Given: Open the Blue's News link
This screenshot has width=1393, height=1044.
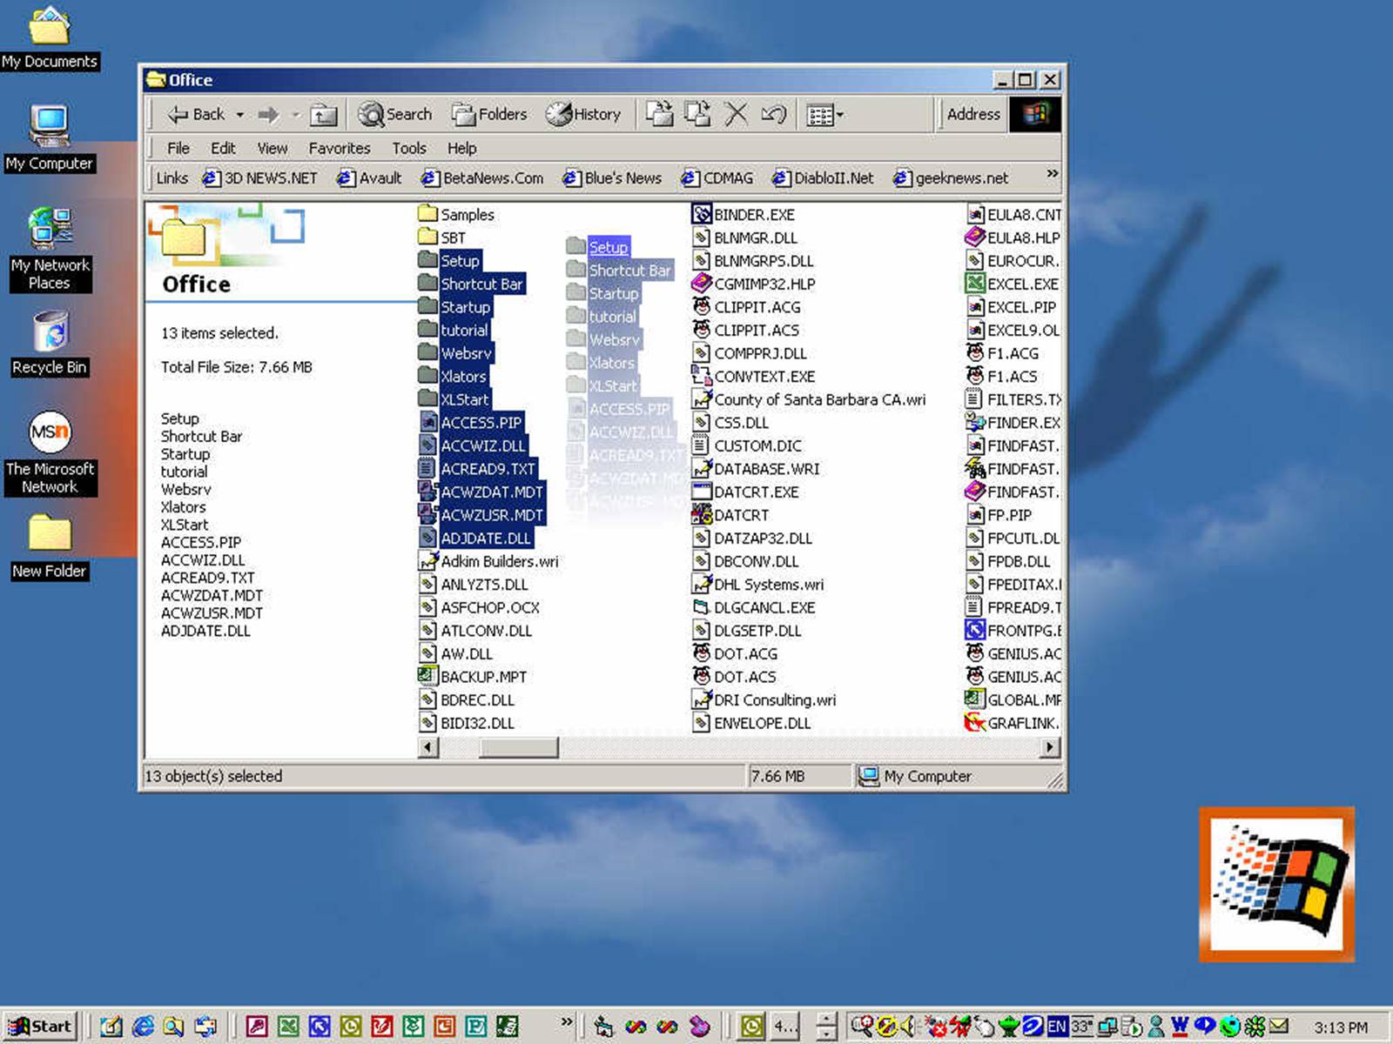Looking at the screenshot, I should (612, 177).
